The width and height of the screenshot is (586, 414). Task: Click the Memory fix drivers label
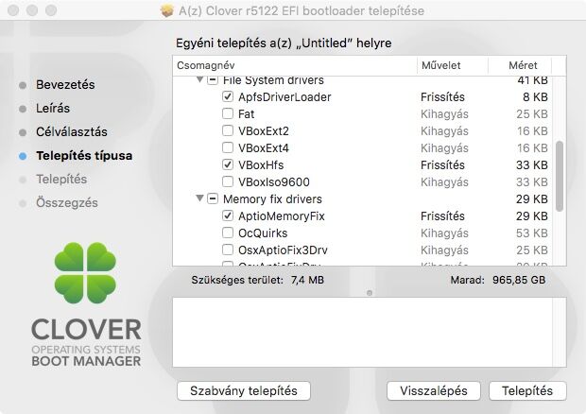(x=272, y=199)
